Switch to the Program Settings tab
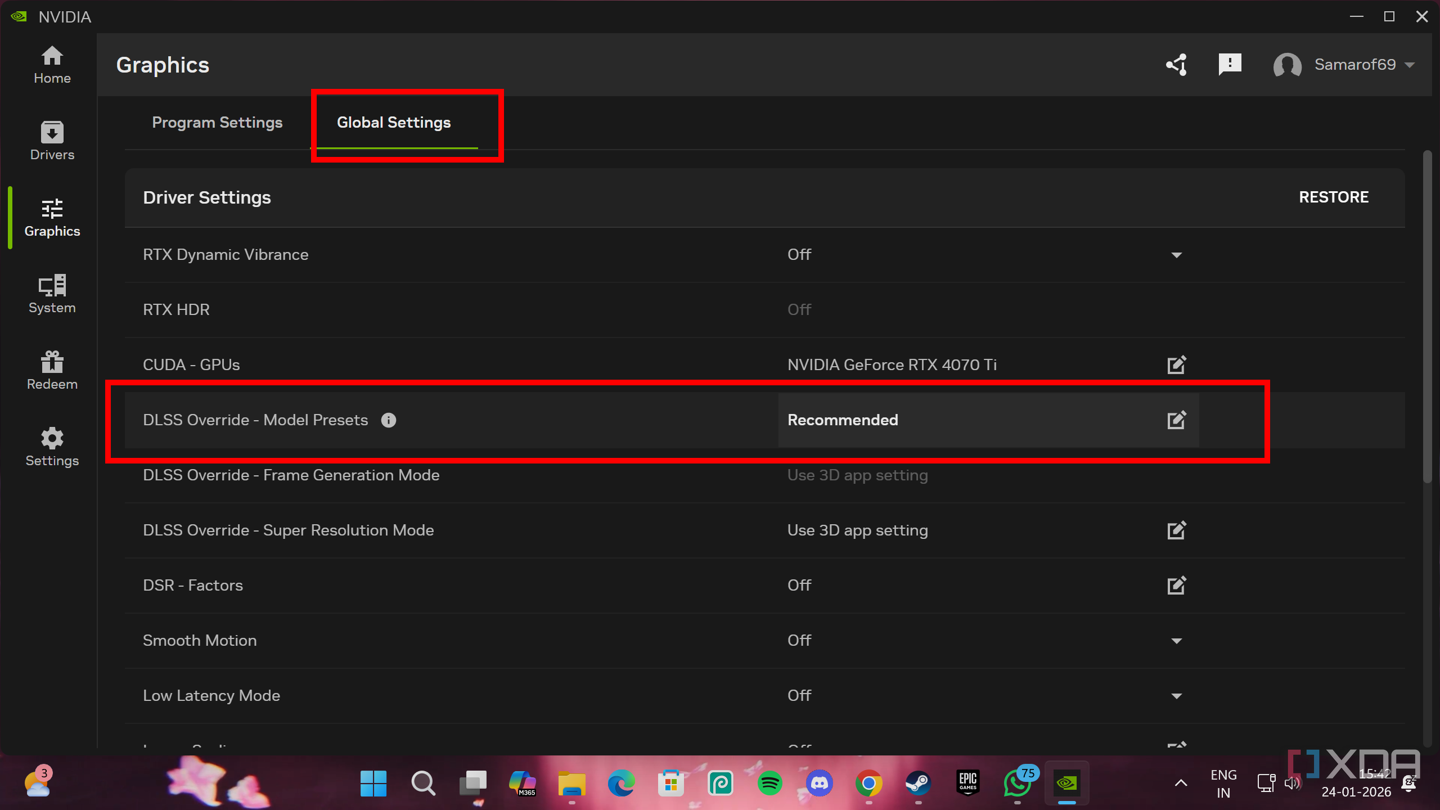 [x=217, y=123]
